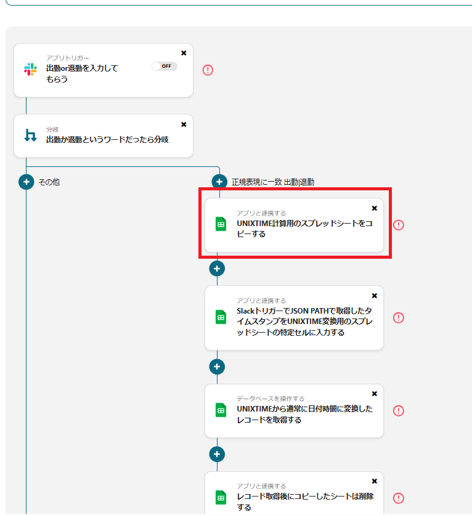Remove the UNIXTIMEから通常に日付時間に変換したレコードを取得する card
The height and width of the screenshot is (515, 472).
click(x=375, y=394)
